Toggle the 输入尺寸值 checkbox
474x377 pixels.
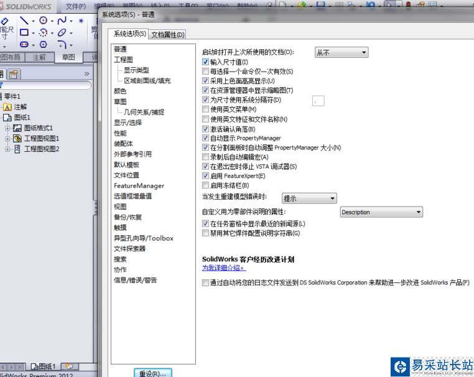[x=205, y=62]
